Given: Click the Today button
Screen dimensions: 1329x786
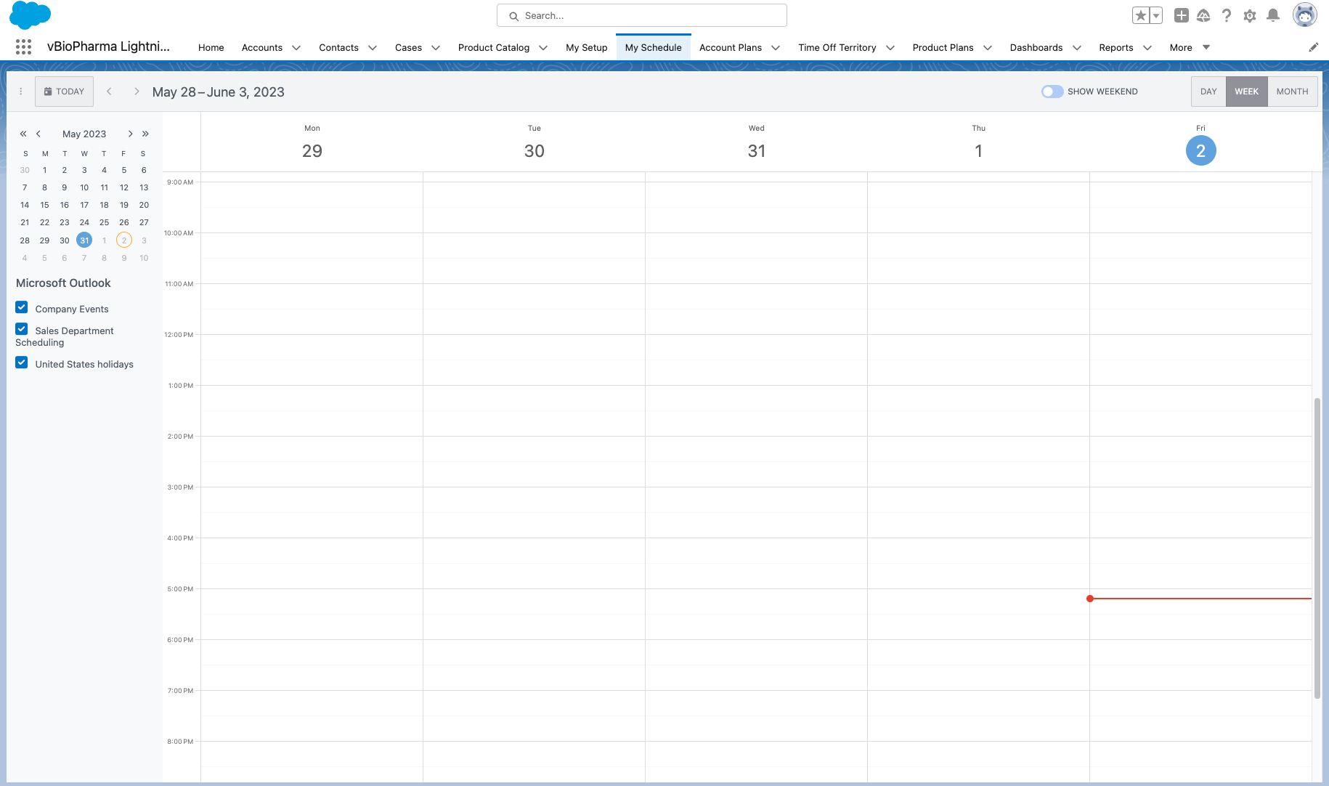Looking at the screenshot, I should pos(65,92).
